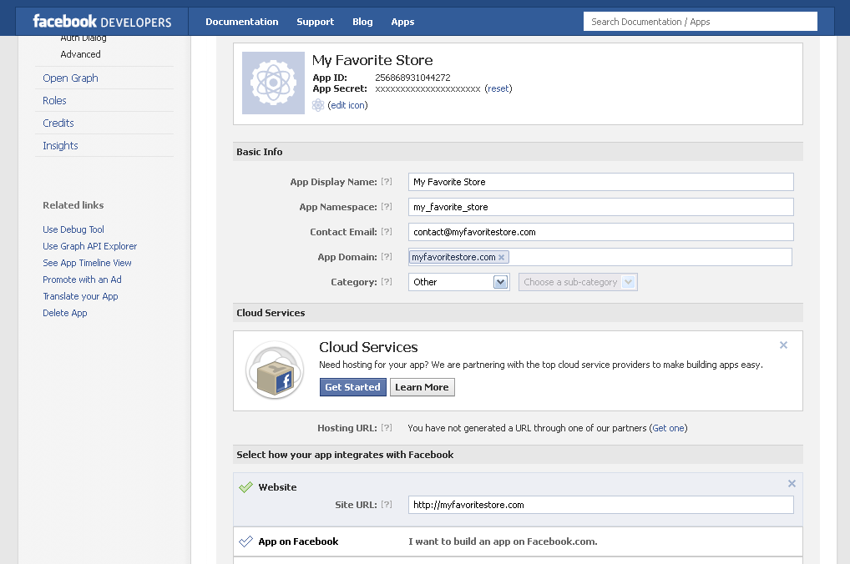Click the App Namespace field
This screenshot has height=564, width=850.
pos(600,207)
